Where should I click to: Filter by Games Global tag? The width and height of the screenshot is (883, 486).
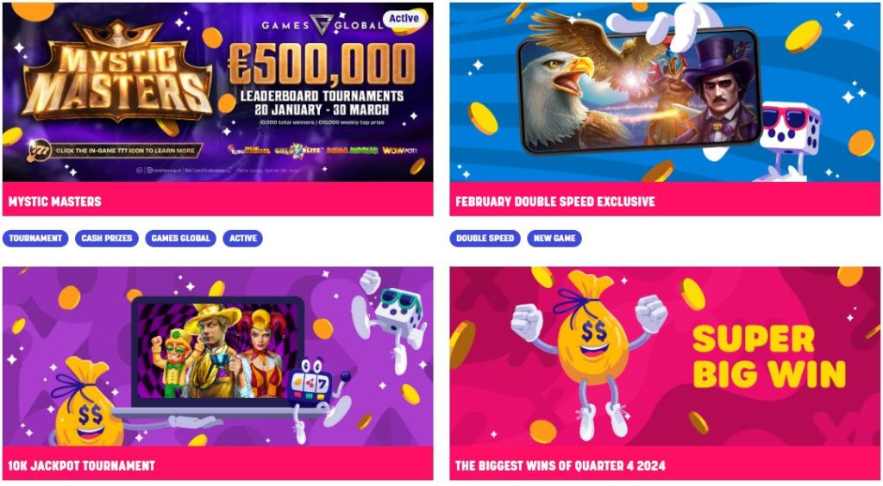coord(181,239)
